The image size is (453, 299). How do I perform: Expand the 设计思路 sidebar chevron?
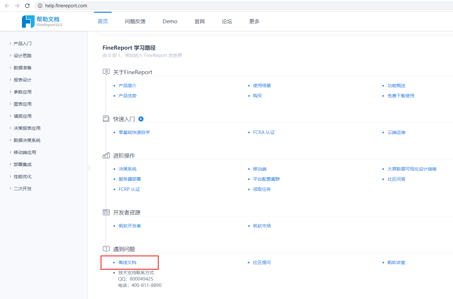10,55
